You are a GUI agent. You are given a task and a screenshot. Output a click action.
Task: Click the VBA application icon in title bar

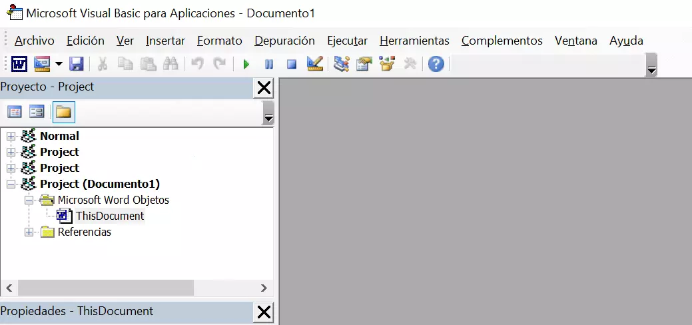(15, 12)
